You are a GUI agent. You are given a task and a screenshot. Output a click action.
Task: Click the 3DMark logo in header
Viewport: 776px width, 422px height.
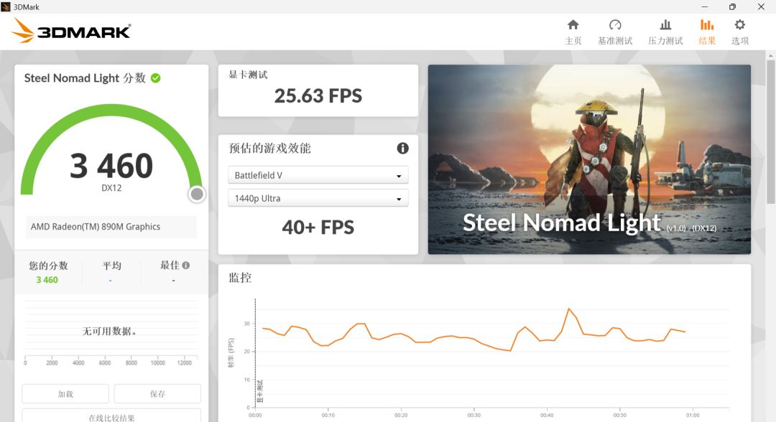(70, 31)
